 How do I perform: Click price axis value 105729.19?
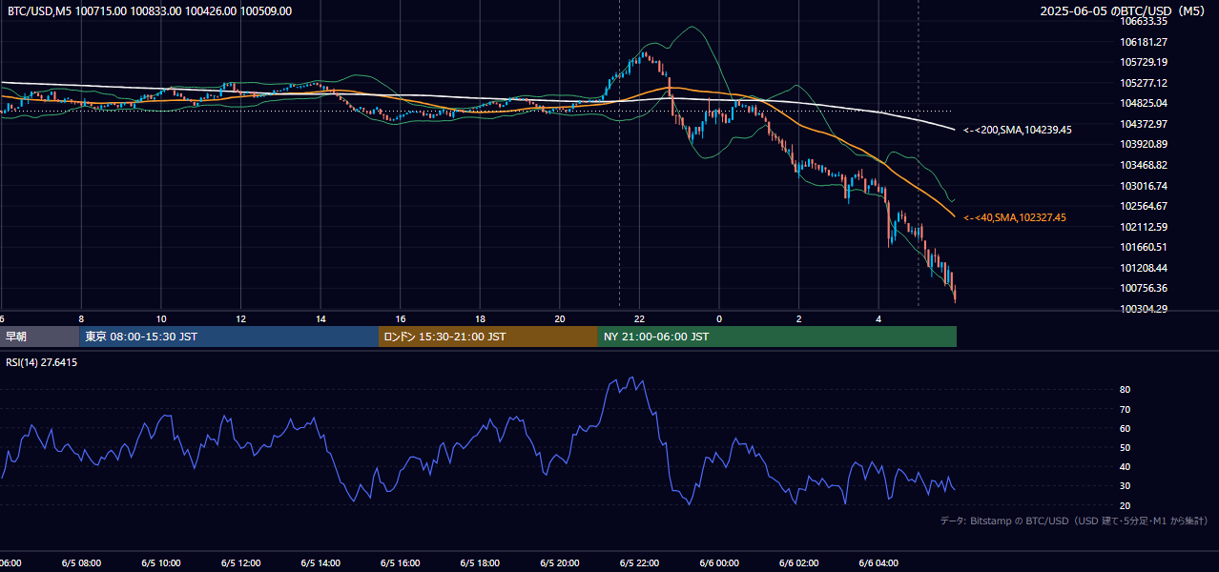pyautogui.click(x=1144, y=62)
